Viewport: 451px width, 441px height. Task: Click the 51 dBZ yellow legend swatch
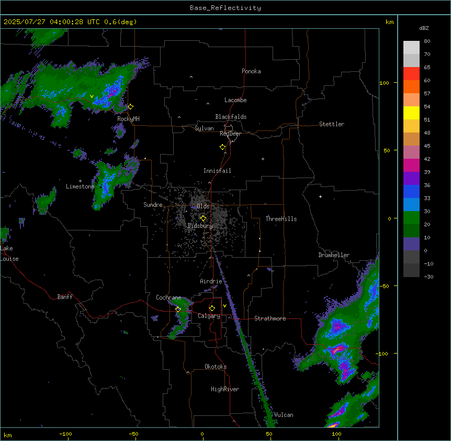411,113
